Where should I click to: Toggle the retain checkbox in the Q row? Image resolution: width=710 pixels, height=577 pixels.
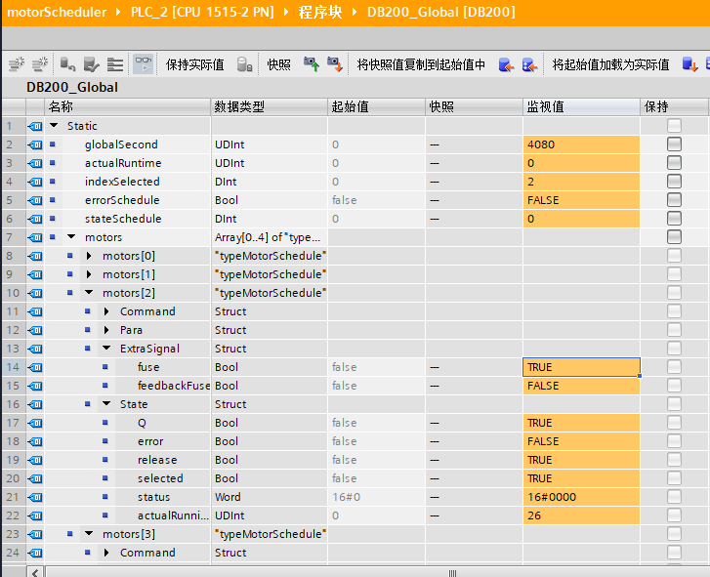[x=674, y=423]
